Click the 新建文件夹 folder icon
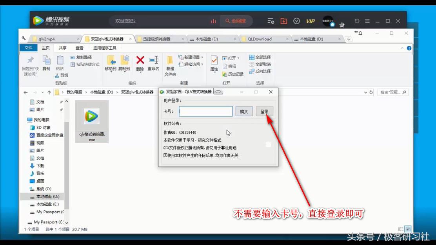 [170, 60]
